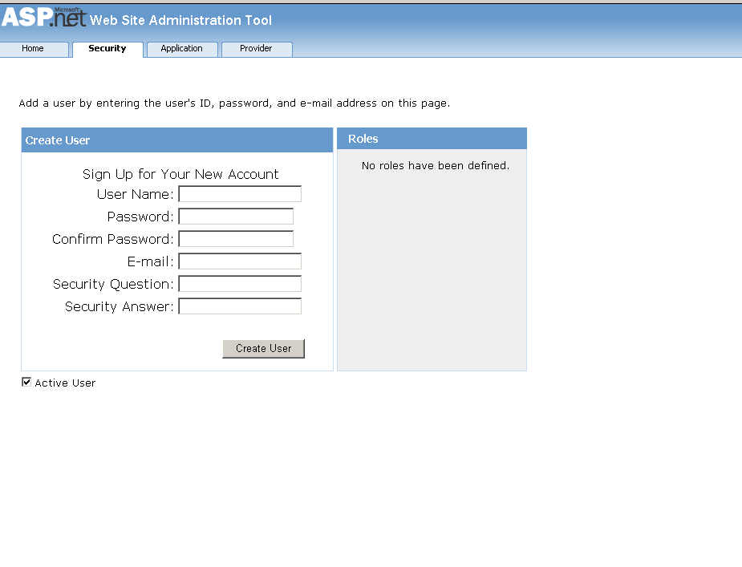742x567 pixels.
Task: Click the ASP.net logo in the header
Action: 43,18
